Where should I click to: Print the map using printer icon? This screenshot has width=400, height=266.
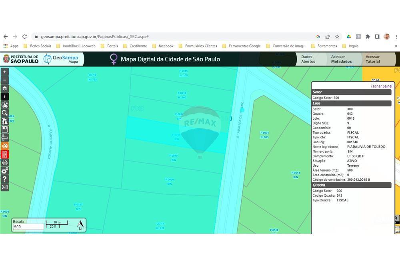5,162
